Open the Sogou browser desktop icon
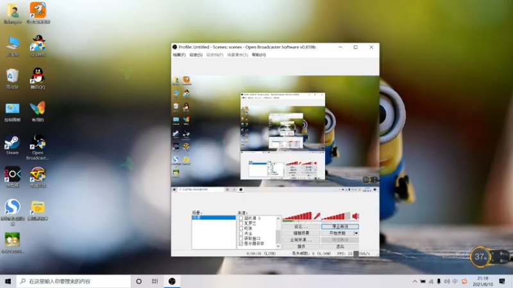Image resolution: width=513 pixels, height=288 pixels. [x=12, y=212]
